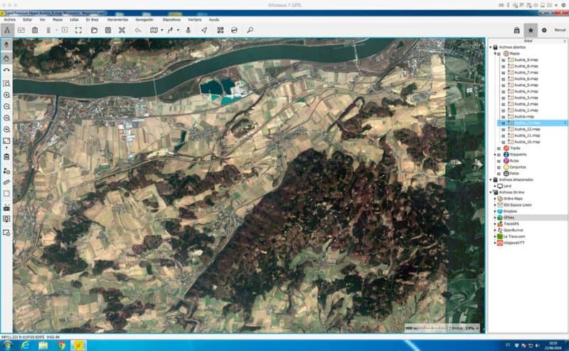
Task: Open zoom percentage dropdown on map scale bar
Action: pyautogui.click(x=477, y=328)
